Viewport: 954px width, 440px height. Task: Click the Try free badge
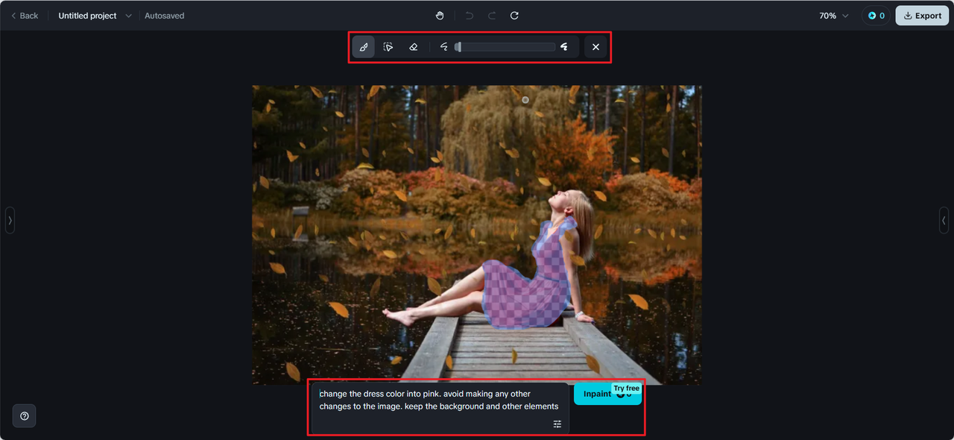627,389
